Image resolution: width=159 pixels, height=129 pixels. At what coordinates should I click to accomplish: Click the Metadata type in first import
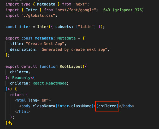pos(46,4)
